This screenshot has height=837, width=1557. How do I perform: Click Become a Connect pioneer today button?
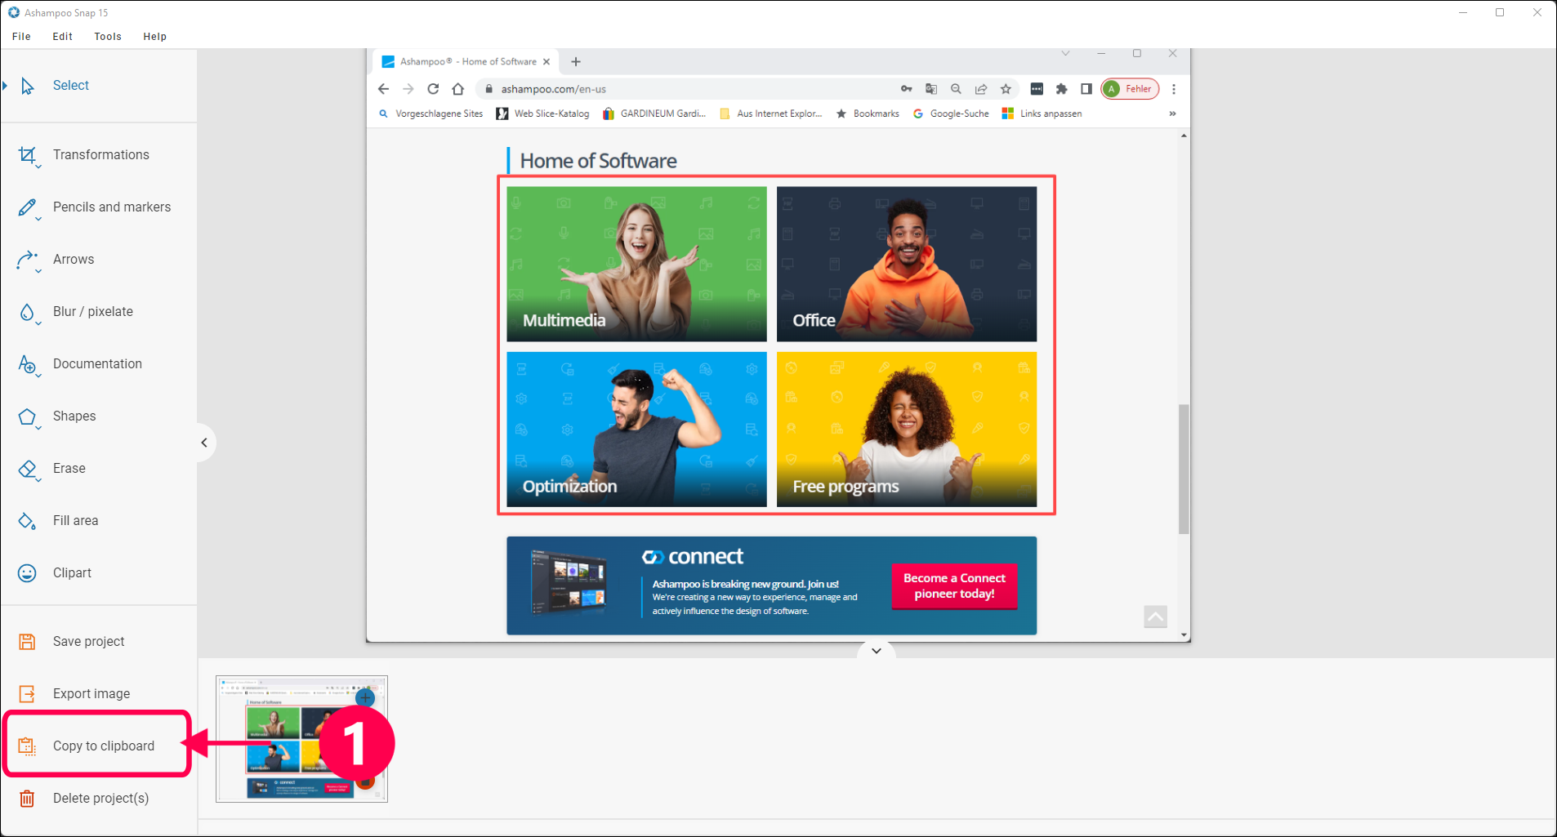point(954,586)
